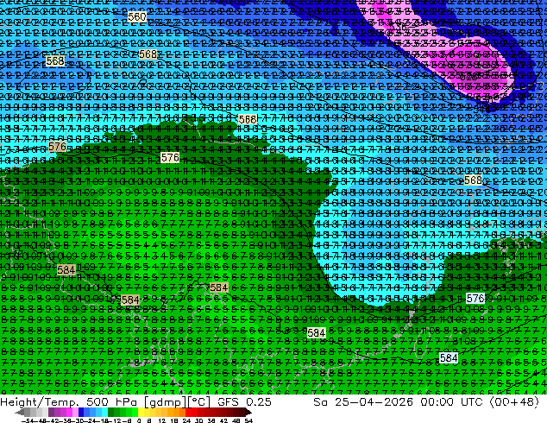Click the '560' contour label
Screen dimensions: 547x423
pos(136,16)
